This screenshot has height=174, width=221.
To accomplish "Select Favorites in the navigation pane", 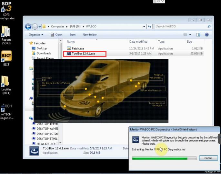I will pyautogui.click(x=37, y=43).
